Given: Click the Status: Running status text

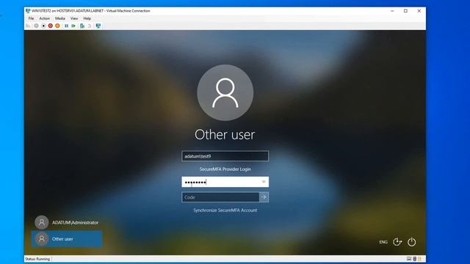Looking at the screenshot, I should pos(37,259).
